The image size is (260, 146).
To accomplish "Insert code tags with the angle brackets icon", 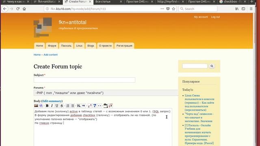I will click(x=100, y=105).
